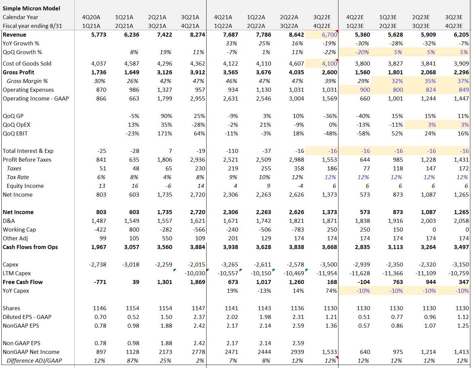Click the 'Free Cash Flow' row label
Screen dimensions: 472x368
[23, 282]
